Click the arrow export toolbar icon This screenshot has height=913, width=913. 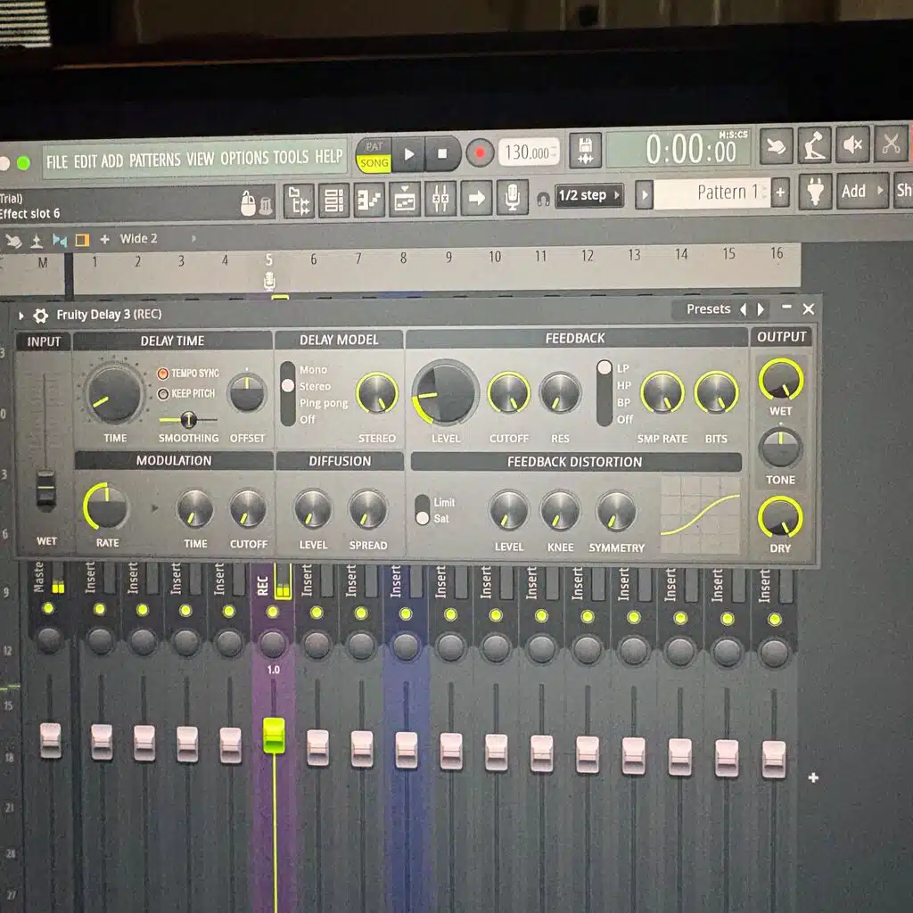[x=476, y=199]
